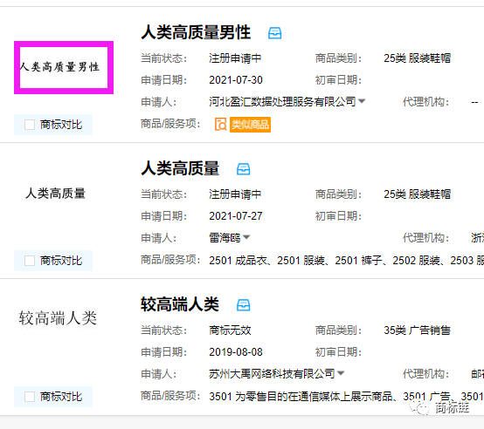Click the orange search-document icon in 商品/服务项
484x429 pixels.
pos(221,125)
